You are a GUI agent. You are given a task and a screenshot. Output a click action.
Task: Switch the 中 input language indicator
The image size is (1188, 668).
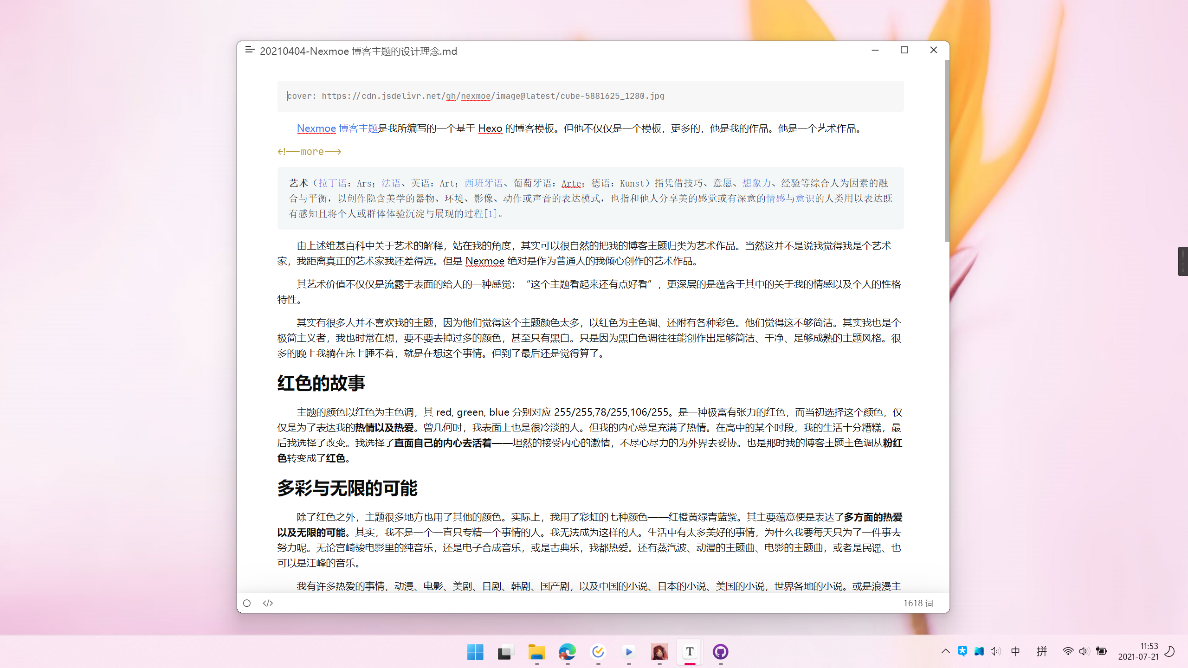[x=1015, y=651]
